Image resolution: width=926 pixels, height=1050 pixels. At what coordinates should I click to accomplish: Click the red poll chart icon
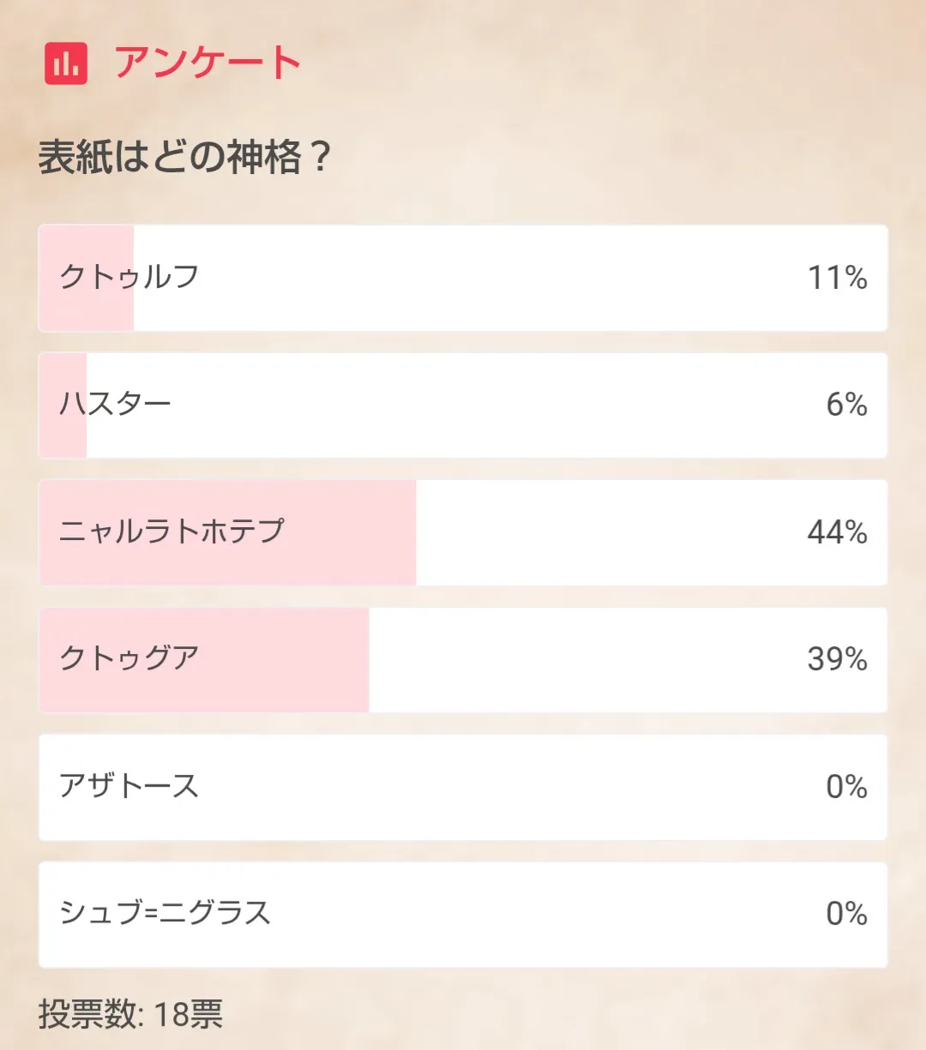[x=66, y=63]
